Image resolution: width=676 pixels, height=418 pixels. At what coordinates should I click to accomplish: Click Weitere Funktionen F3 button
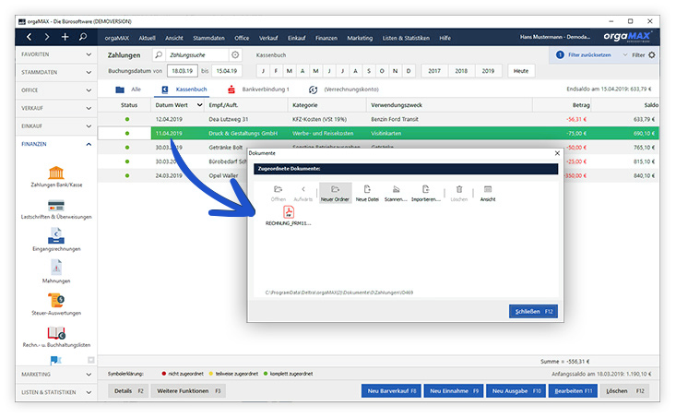[188, 391]
